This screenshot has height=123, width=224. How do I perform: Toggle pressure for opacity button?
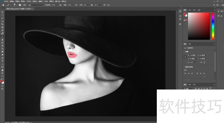pos(60,5)
